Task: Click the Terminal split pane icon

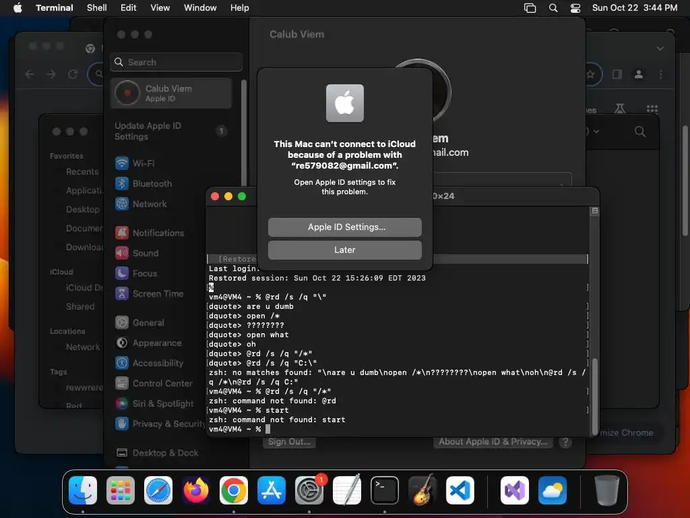Action: [594, 211]
